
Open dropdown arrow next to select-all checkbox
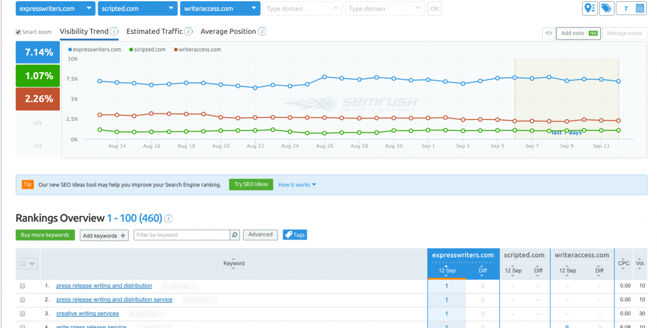coord(32,264)
